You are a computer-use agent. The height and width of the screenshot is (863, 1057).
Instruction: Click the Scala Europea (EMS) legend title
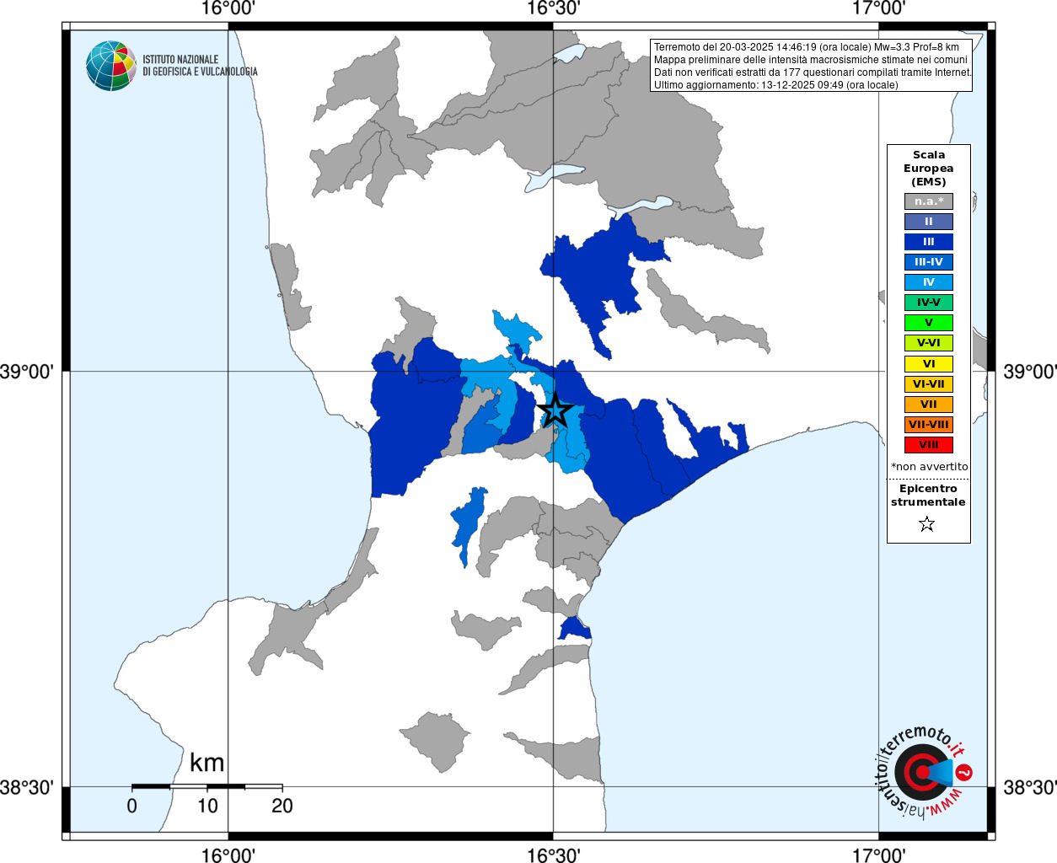coord(929,169)
